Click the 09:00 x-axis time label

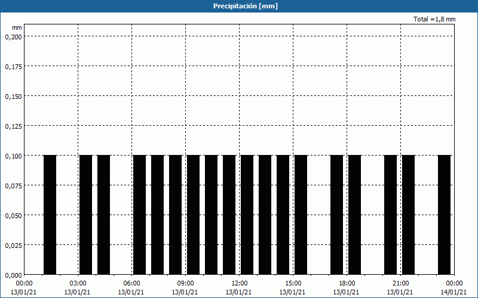click(x=186, y=284)
